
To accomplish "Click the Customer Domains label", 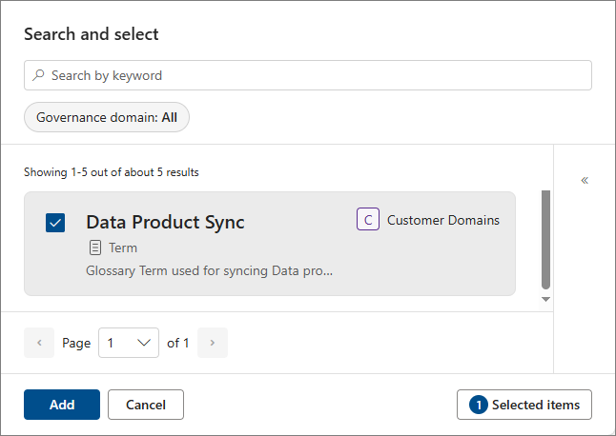I will 443,220.
